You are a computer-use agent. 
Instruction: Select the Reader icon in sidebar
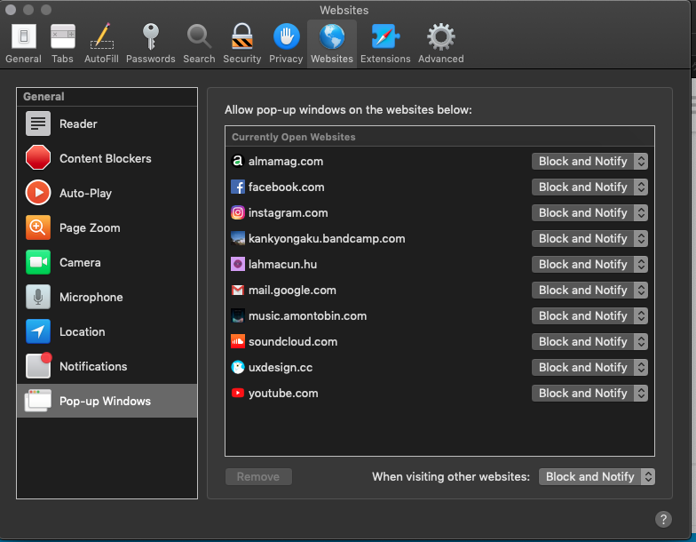[38, 124]
